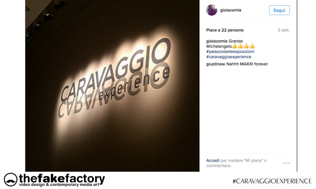Viewport: 316px width, 189px height.
Task: Click the 3 sett. post timestamp
Action: 284,30
